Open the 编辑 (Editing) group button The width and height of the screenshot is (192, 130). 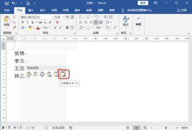(x=138, y=22)
